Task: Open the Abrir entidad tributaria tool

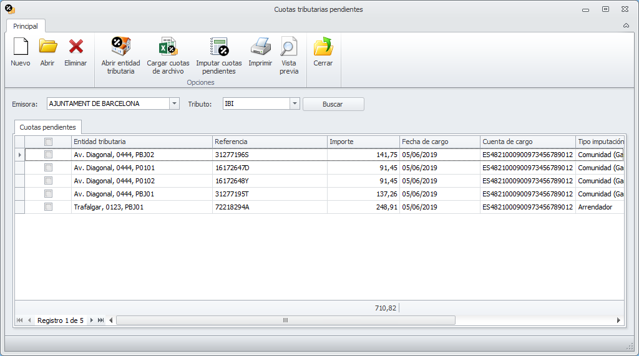Action: click(x=120, y=47)
